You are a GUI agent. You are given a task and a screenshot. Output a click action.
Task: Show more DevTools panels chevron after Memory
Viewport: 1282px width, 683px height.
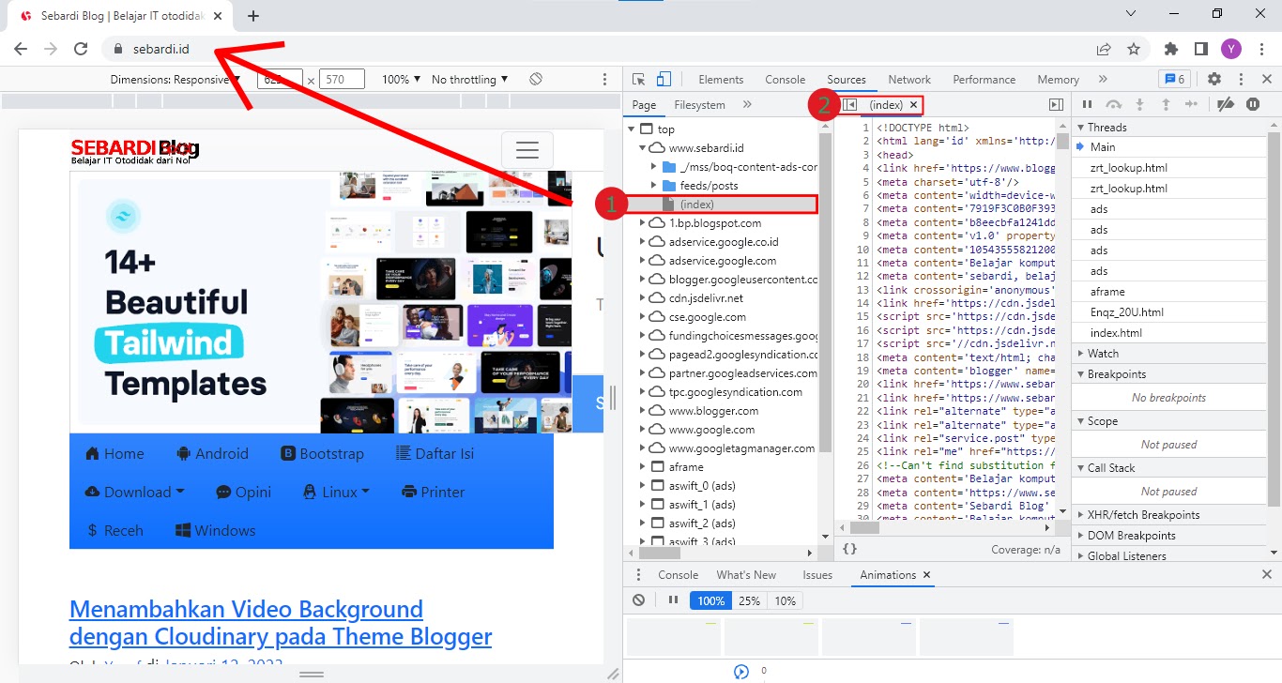(1103, 80)
